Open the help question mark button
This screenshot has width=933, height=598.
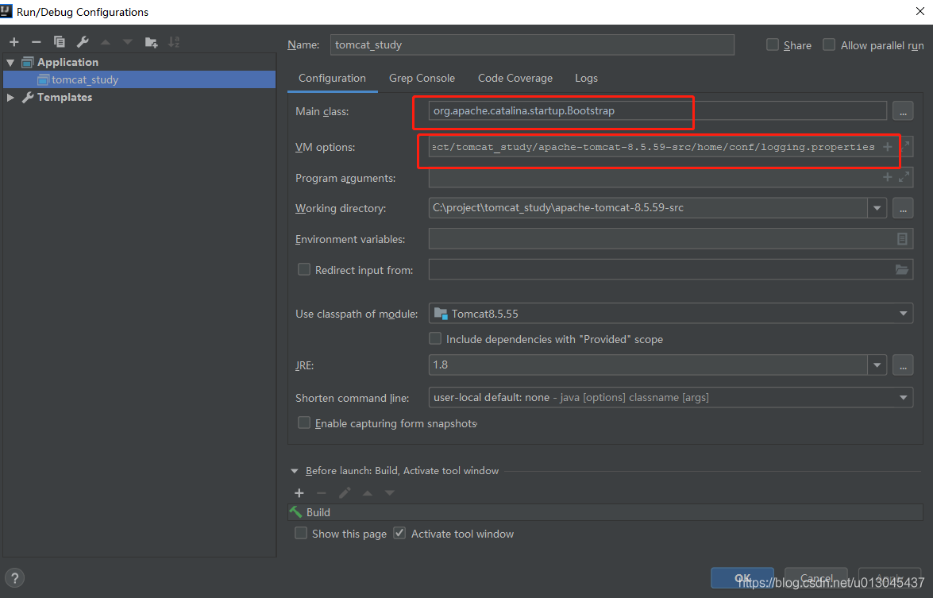click(x=14, y=578)
